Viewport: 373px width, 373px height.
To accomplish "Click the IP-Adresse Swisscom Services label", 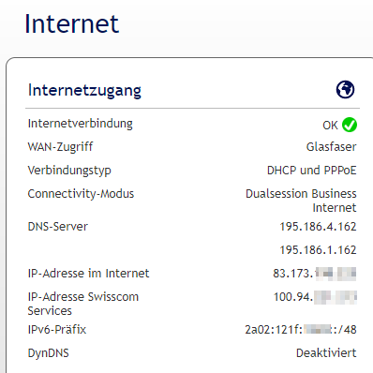I will (x=83, y=304).
